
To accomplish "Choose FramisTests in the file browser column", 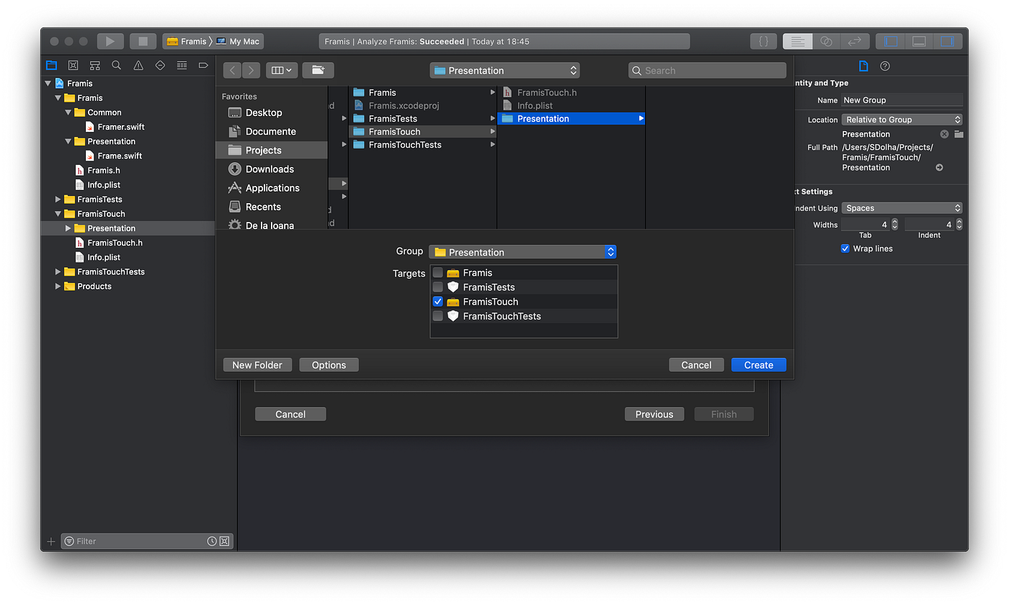I will [392, 118].
